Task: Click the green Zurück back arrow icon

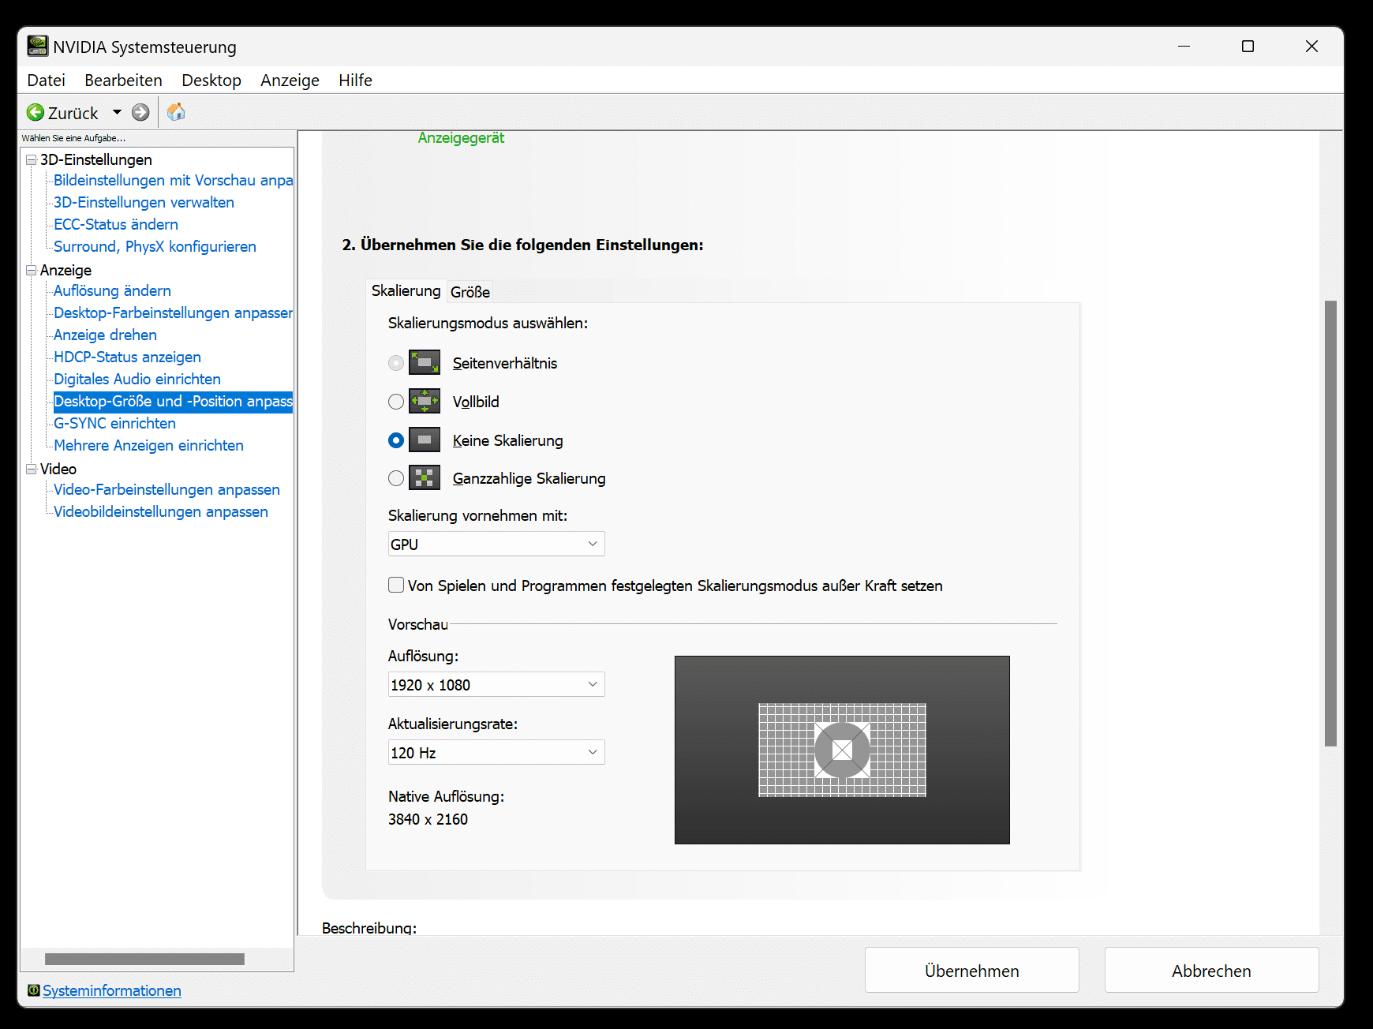Action: pos(36,112)
